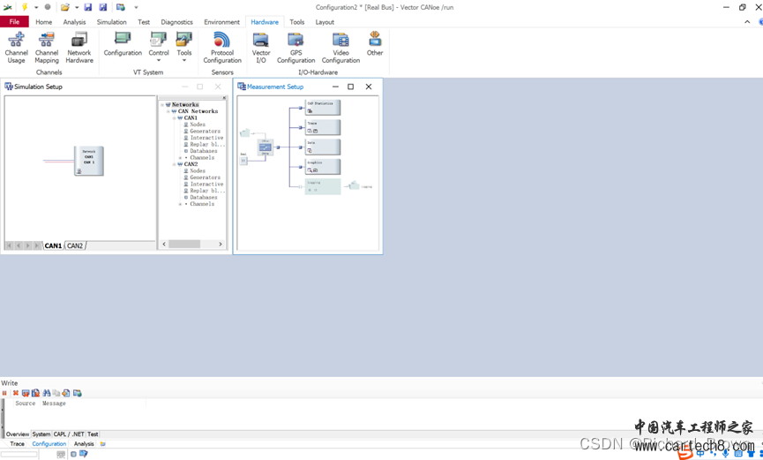Screen dimensions: 763x460
Task: Click the copy content icon in Write toolbar
Action: 56,393
